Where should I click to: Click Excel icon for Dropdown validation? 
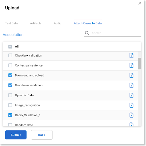click(131, 85)
